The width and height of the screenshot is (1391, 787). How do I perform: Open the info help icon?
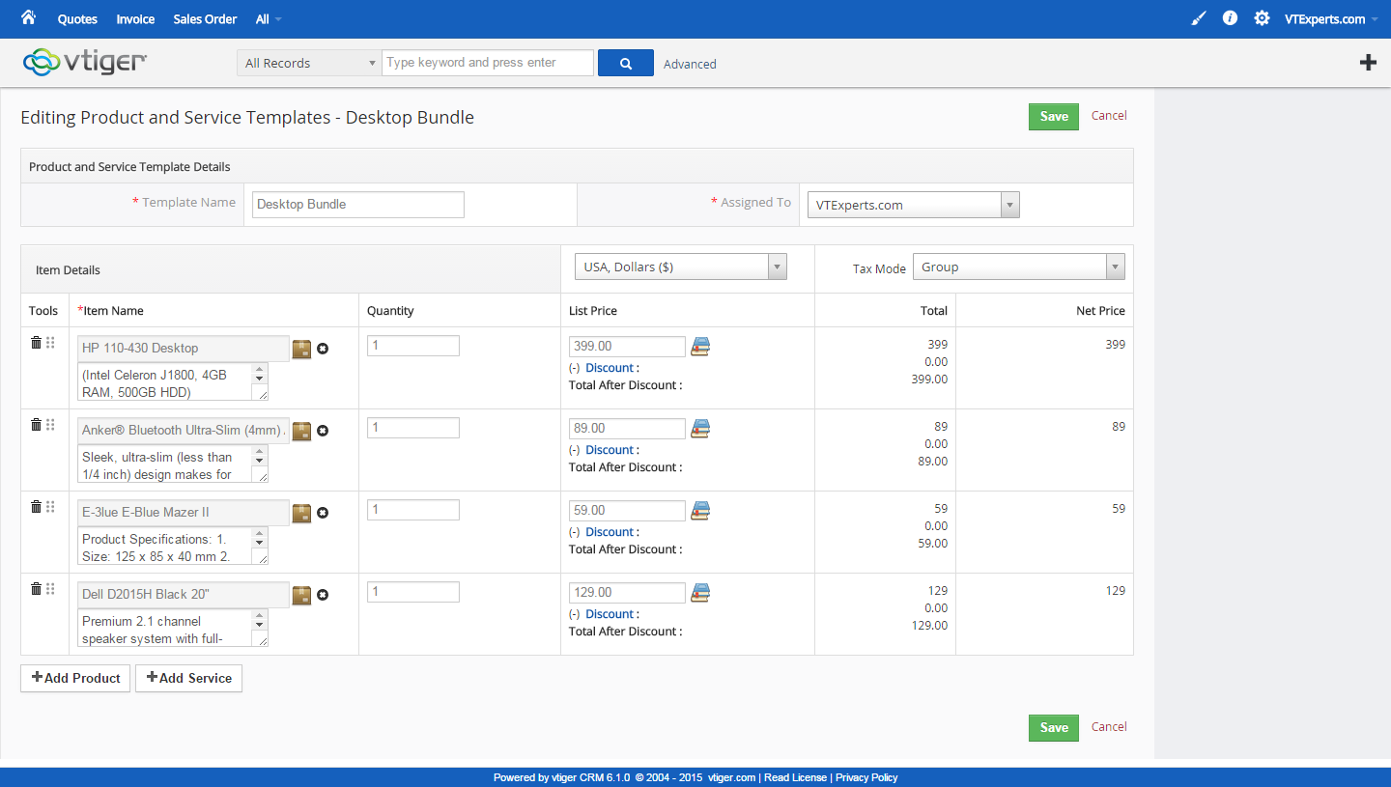1230,18
